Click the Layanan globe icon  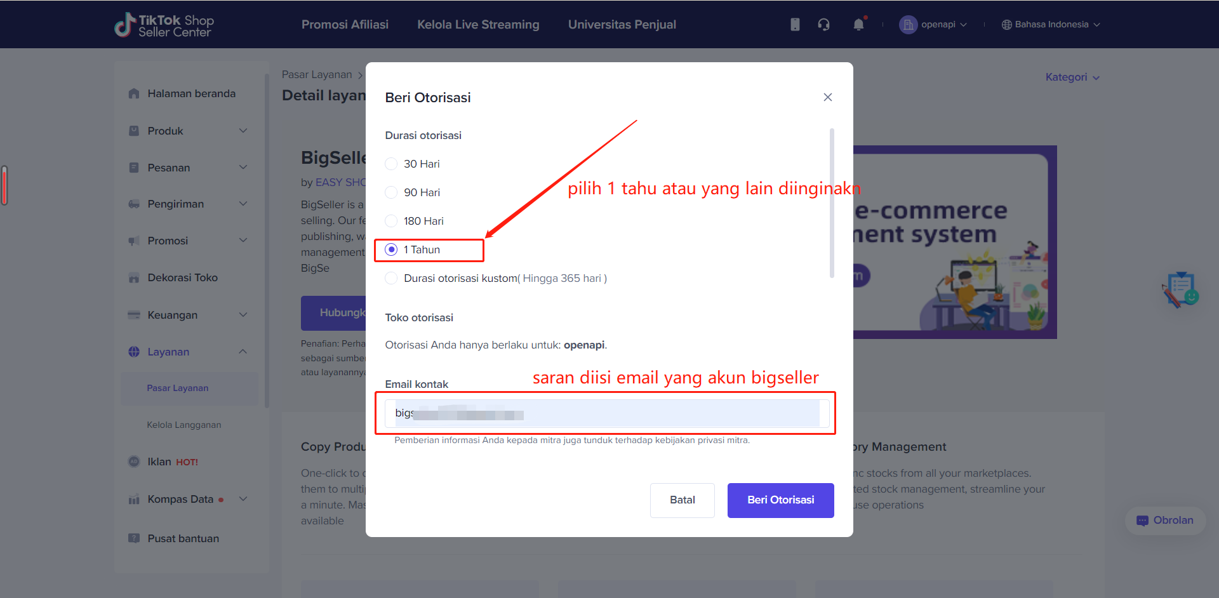pyautogui.click(x=134, y=352)
